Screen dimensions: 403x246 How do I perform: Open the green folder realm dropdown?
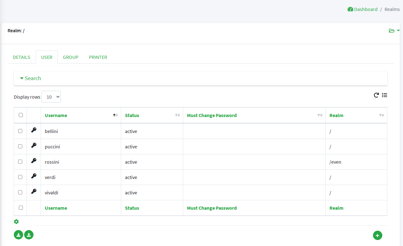pyautogui.click(x=394, y=31)
